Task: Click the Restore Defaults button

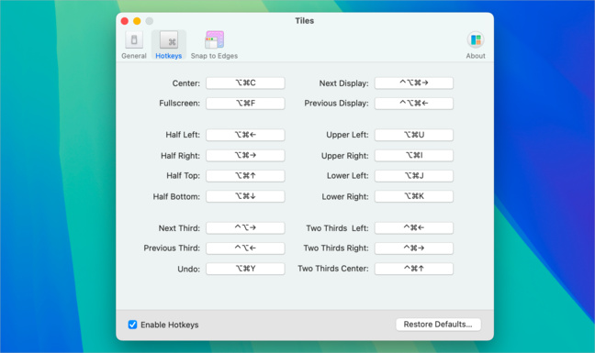Action: (x=438, y=325)
